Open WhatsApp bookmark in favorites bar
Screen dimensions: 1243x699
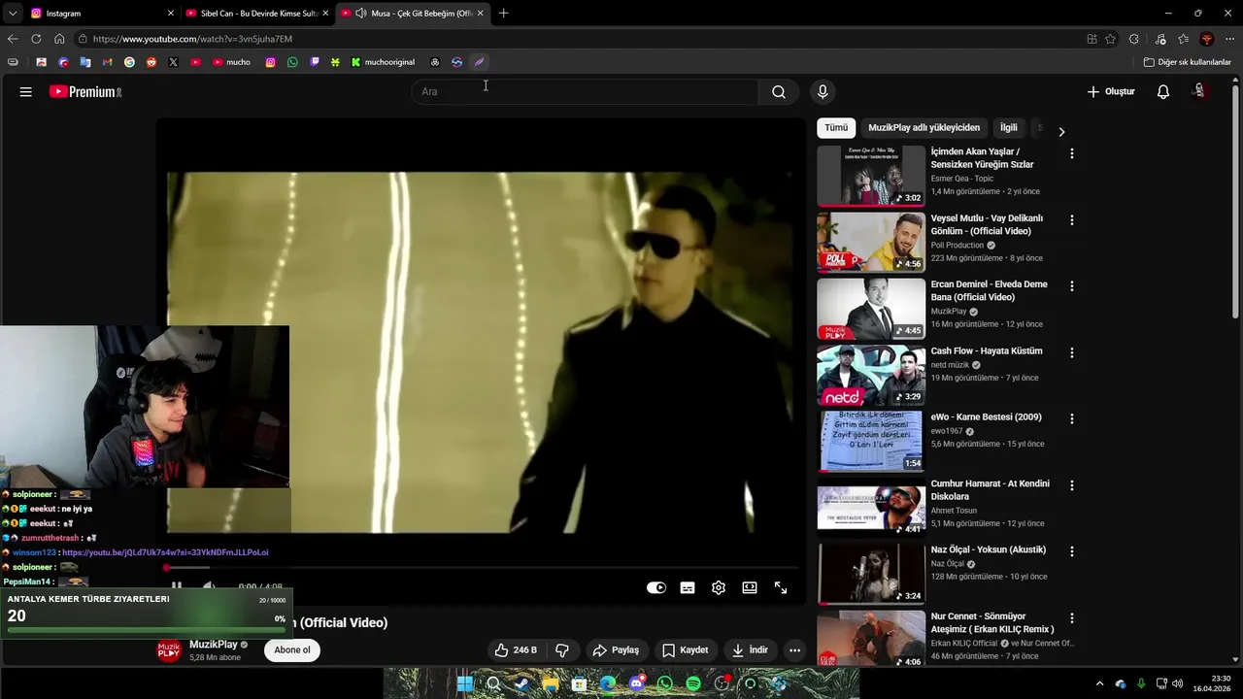pos(292,62)
